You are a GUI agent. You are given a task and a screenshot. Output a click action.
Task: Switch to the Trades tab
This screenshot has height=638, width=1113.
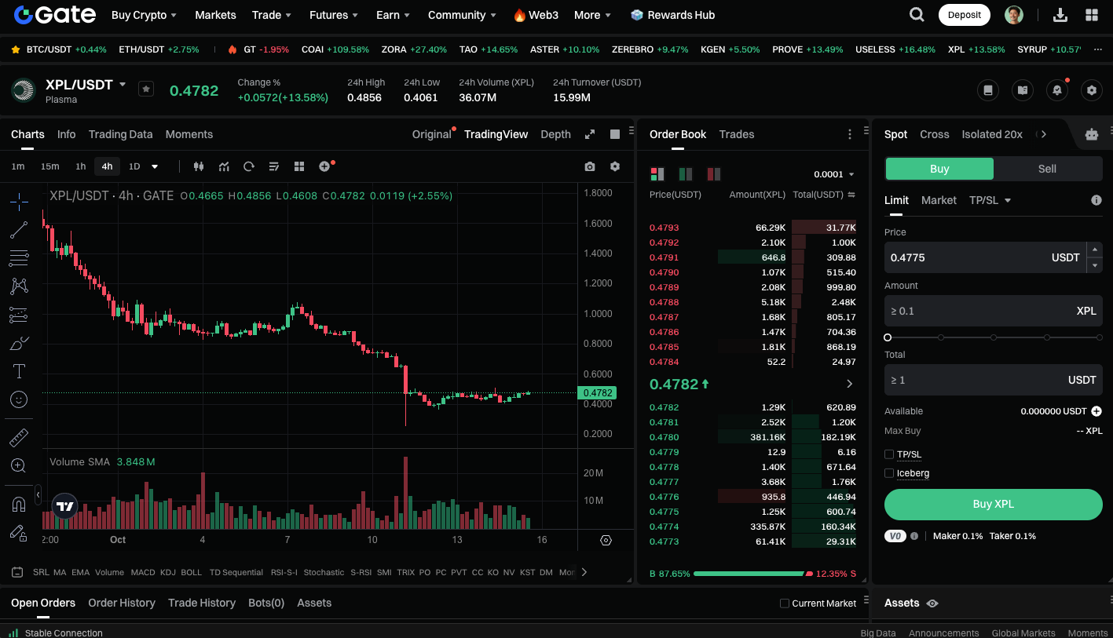pos(736,134)
